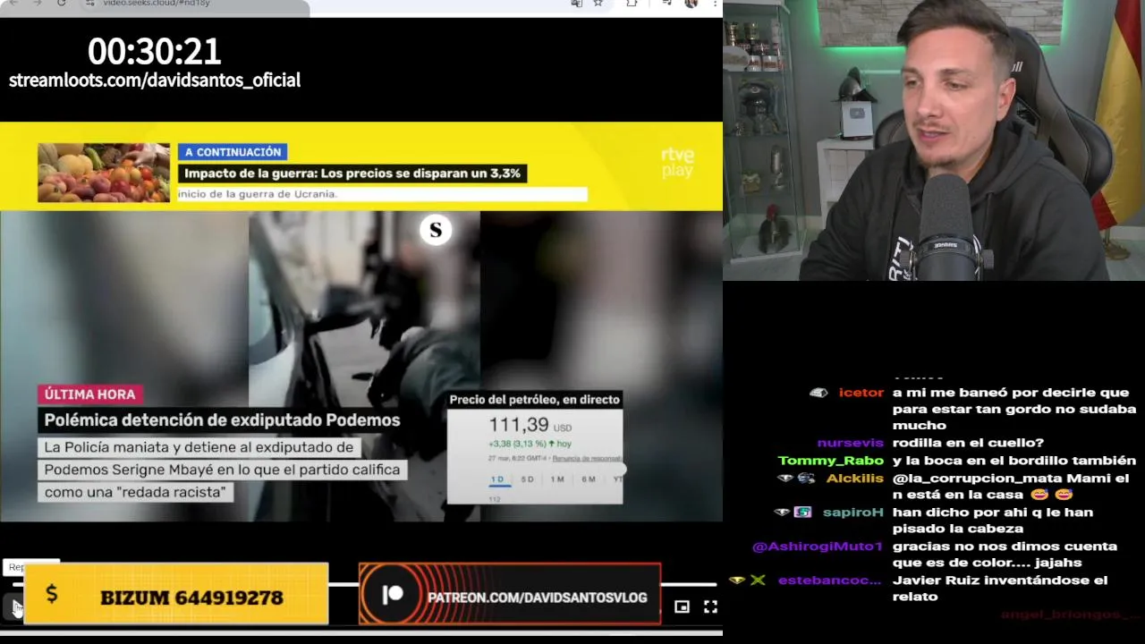Click the 'rodilla en el cuello?' message

click(x=968, y=443)
